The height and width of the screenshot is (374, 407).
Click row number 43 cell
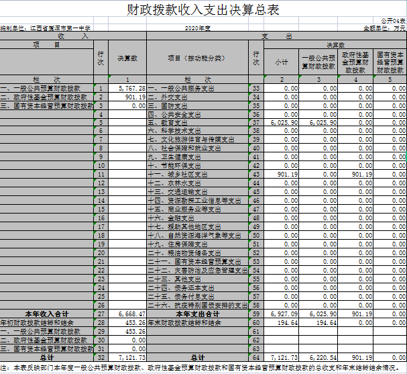256,175
